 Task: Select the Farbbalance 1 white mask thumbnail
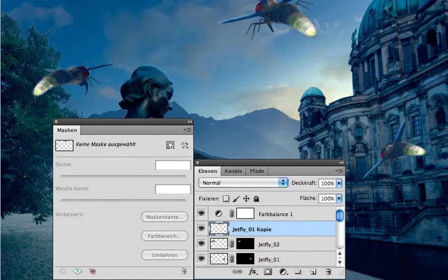pyautogui.click(x=245, y=213)
